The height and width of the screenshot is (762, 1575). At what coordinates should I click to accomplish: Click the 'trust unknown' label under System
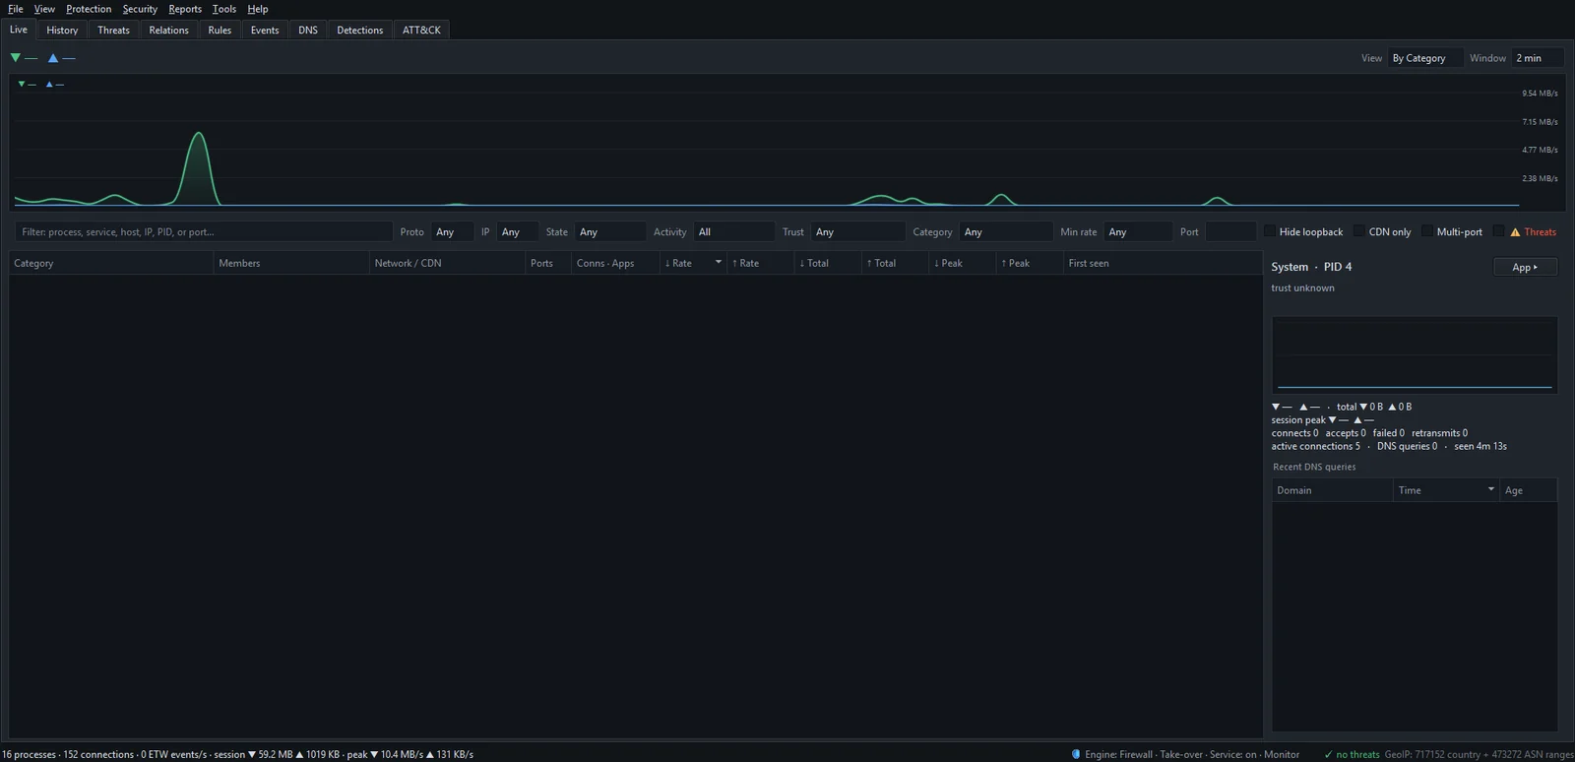coord(1302,288)
